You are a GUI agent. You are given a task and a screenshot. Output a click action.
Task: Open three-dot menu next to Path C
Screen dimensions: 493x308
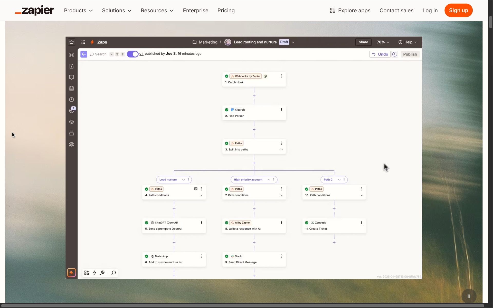pyautogui.click(x=344, y=180)
